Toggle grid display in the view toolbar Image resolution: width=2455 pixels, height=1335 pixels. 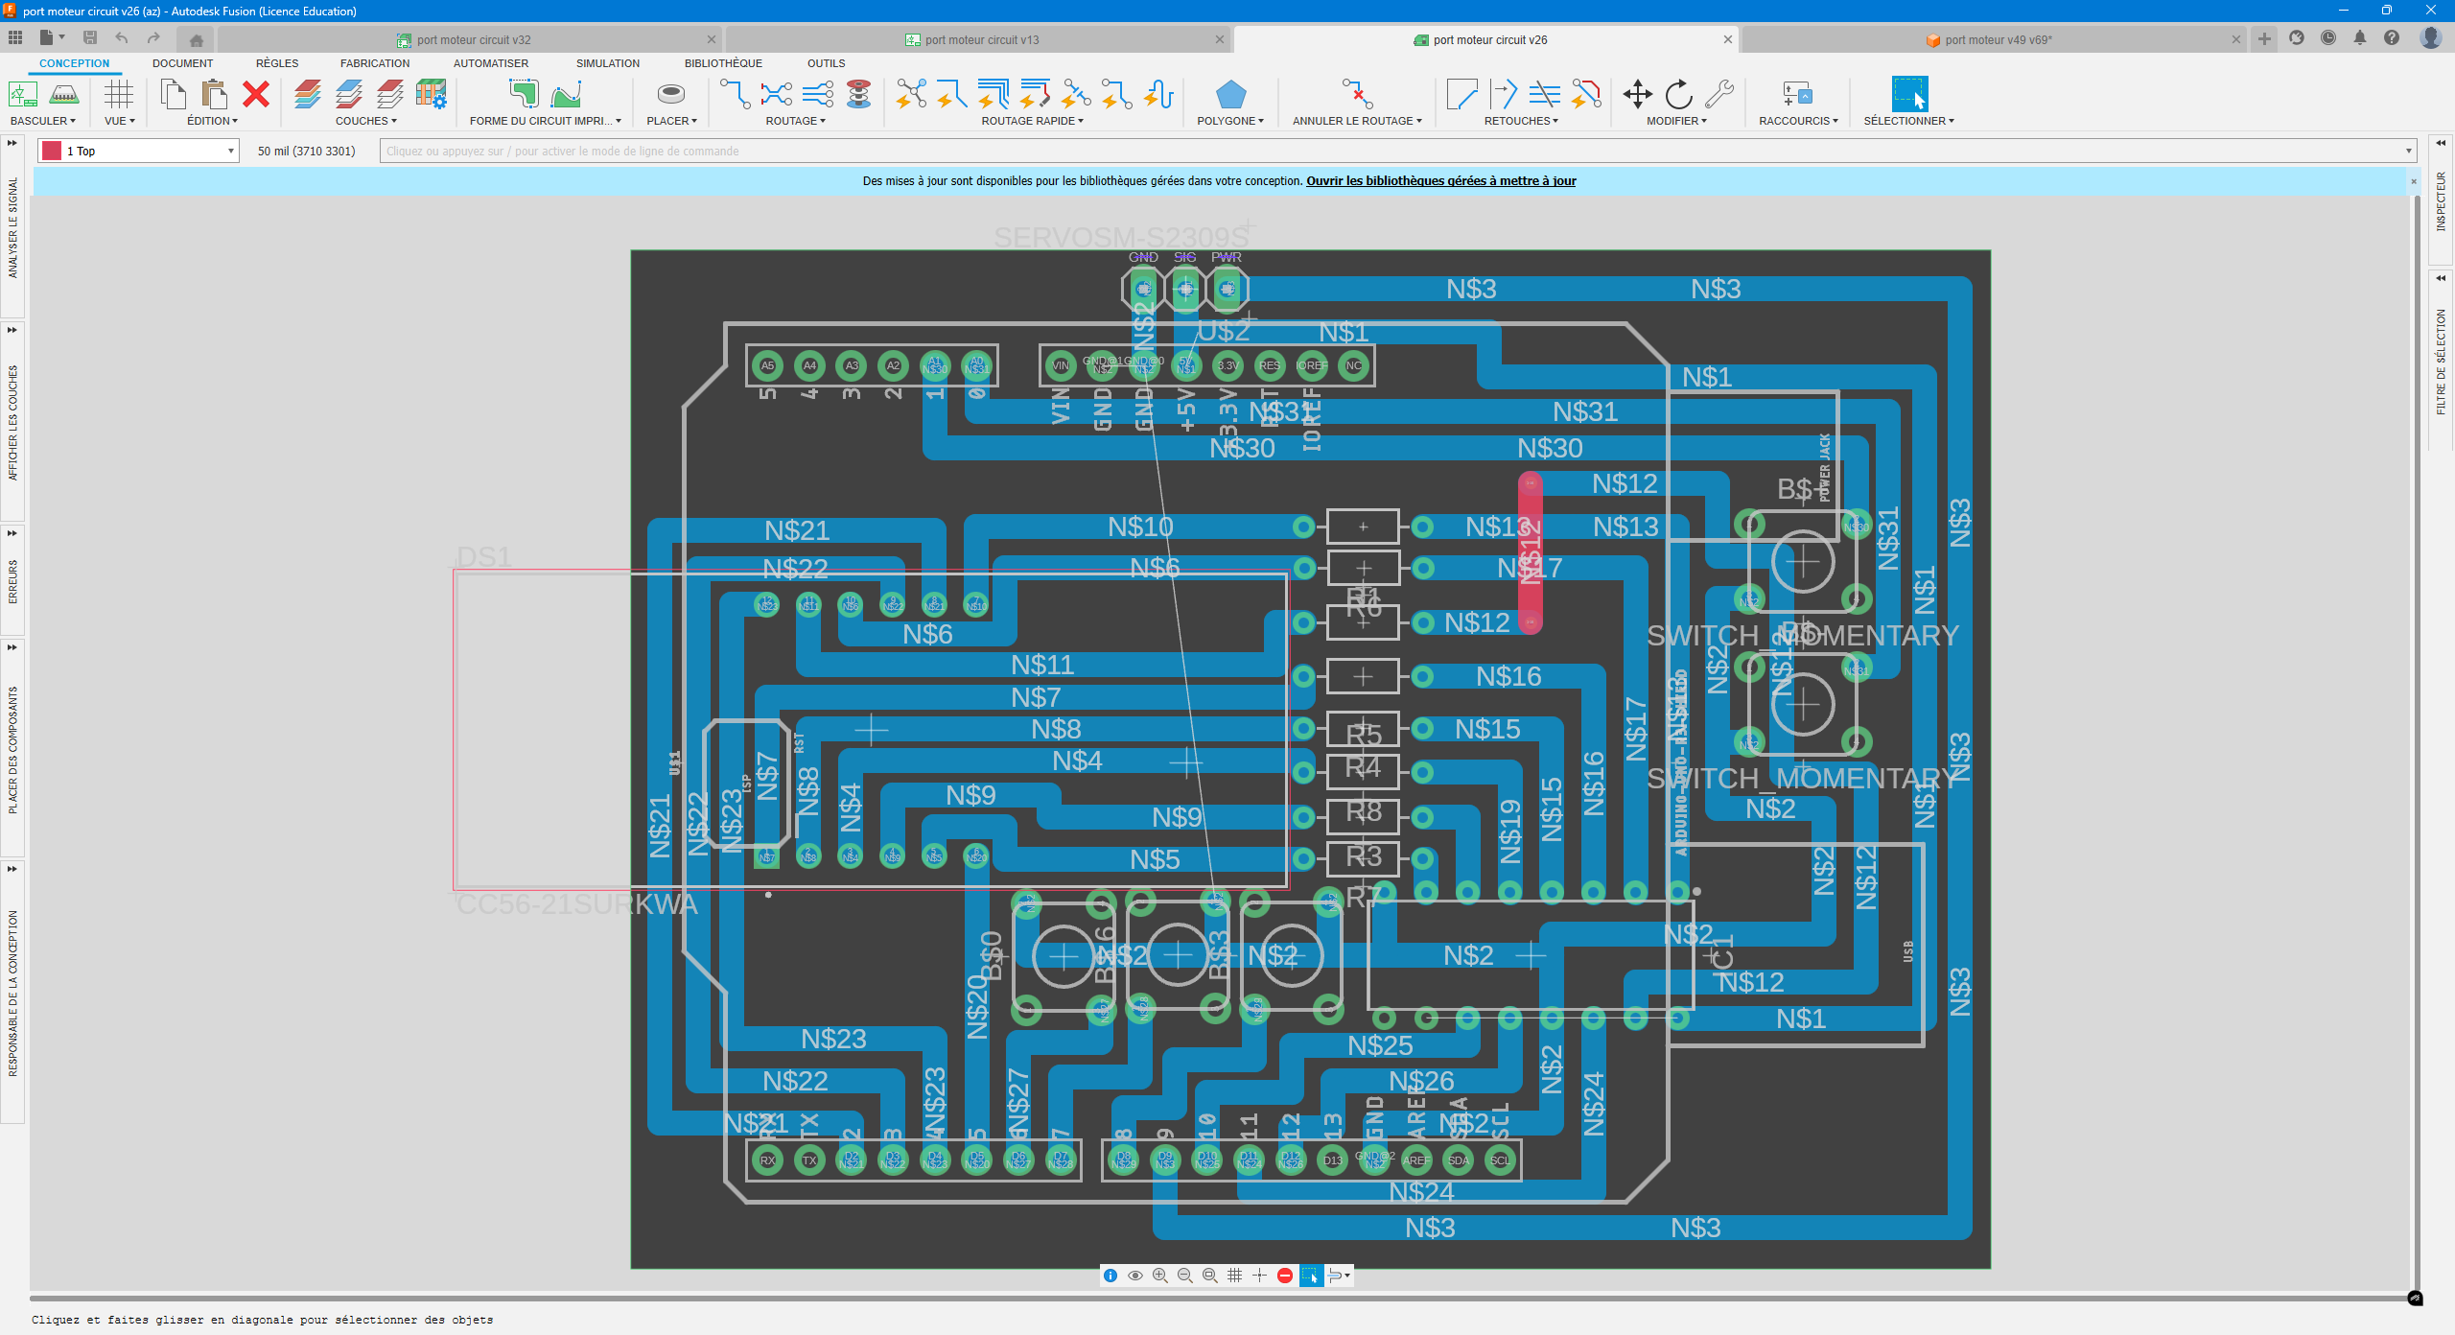coord(1234,1276)
